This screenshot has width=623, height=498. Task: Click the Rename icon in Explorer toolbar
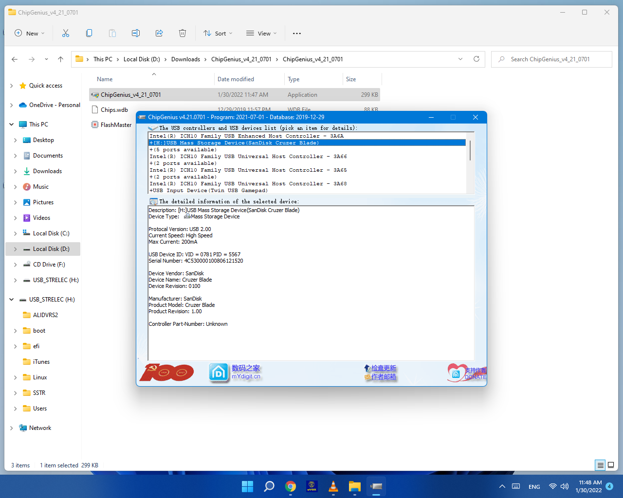[136, 33]
